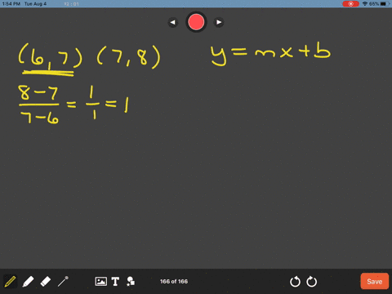Screen dimensions: 392x294
Task: Select the white highlighter marker tool
Action: pos(28,281)
